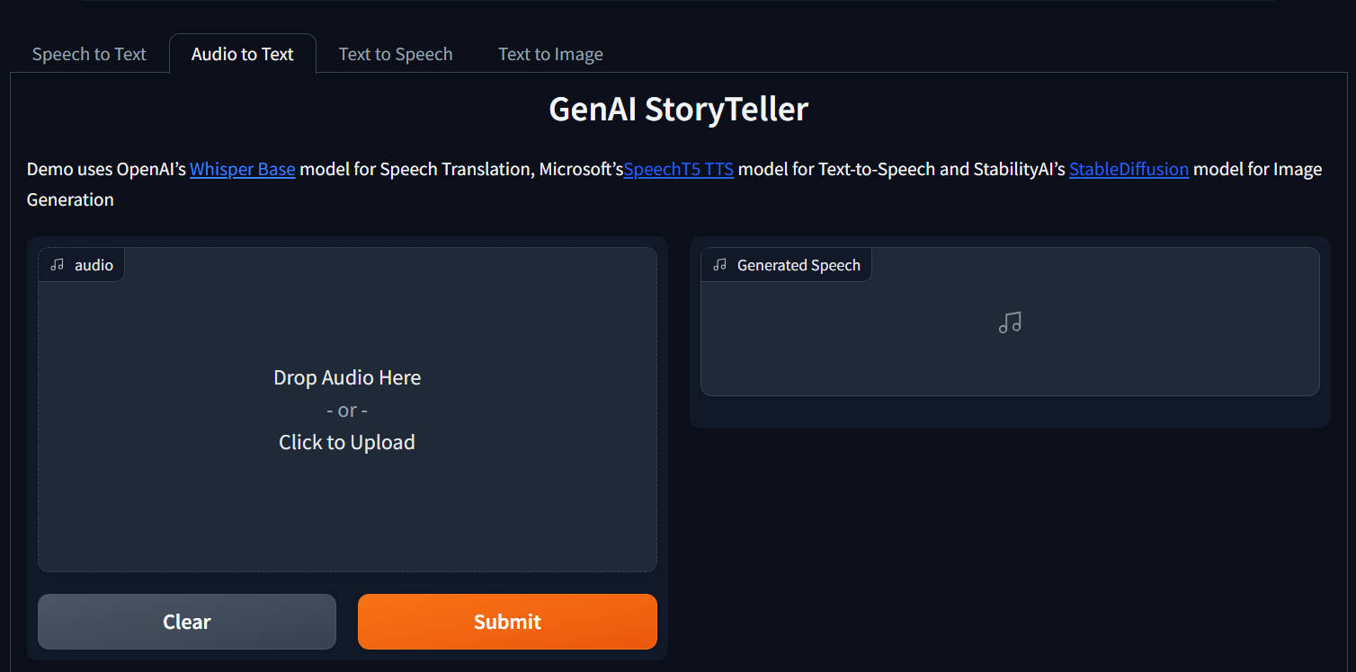Open the Whisper Base link
The width and height of the screenshot is (1356, 672).
242,169
